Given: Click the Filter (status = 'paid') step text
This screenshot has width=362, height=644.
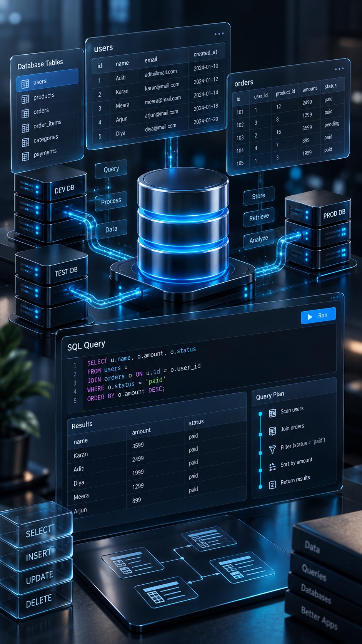Looking at the screenshot, I should [x=303, y=443].
